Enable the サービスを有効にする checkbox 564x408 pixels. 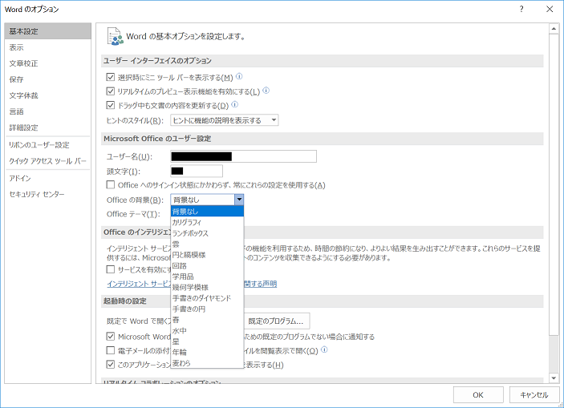point(111,269)
